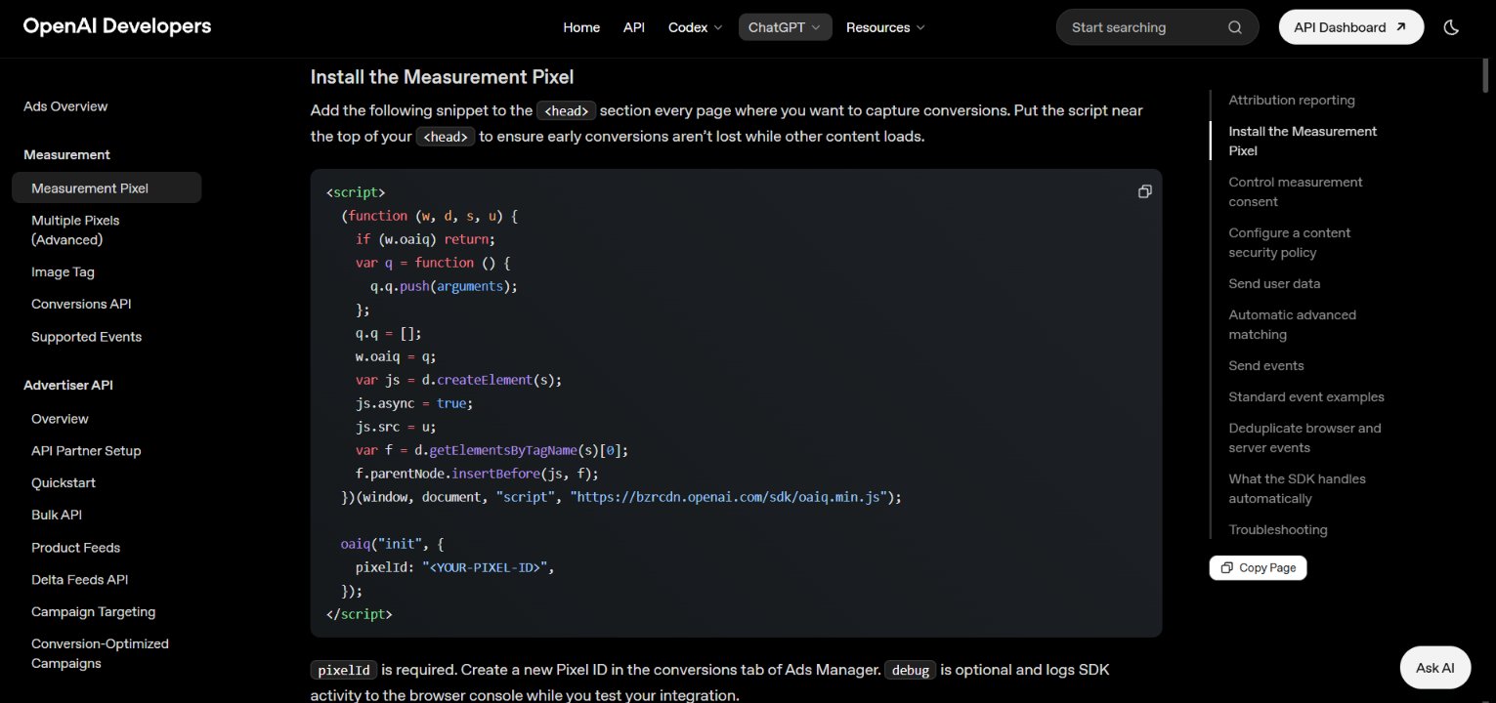Open the Delta Feeds API page

pyautogui.click(x=79, y=580)
